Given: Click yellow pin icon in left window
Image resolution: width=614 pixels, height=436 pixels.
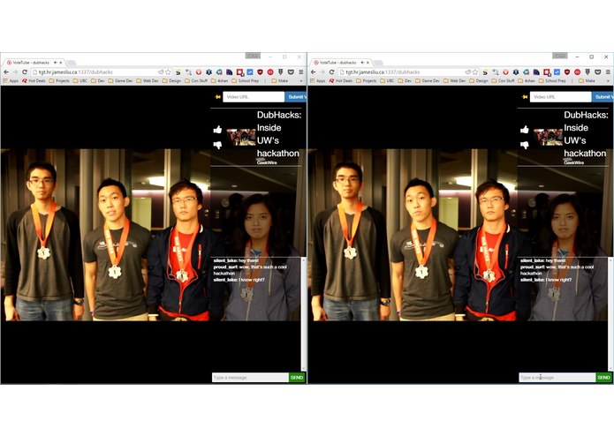Looking at the screenshot, I should pyautogui.click(x=217, y=96).
